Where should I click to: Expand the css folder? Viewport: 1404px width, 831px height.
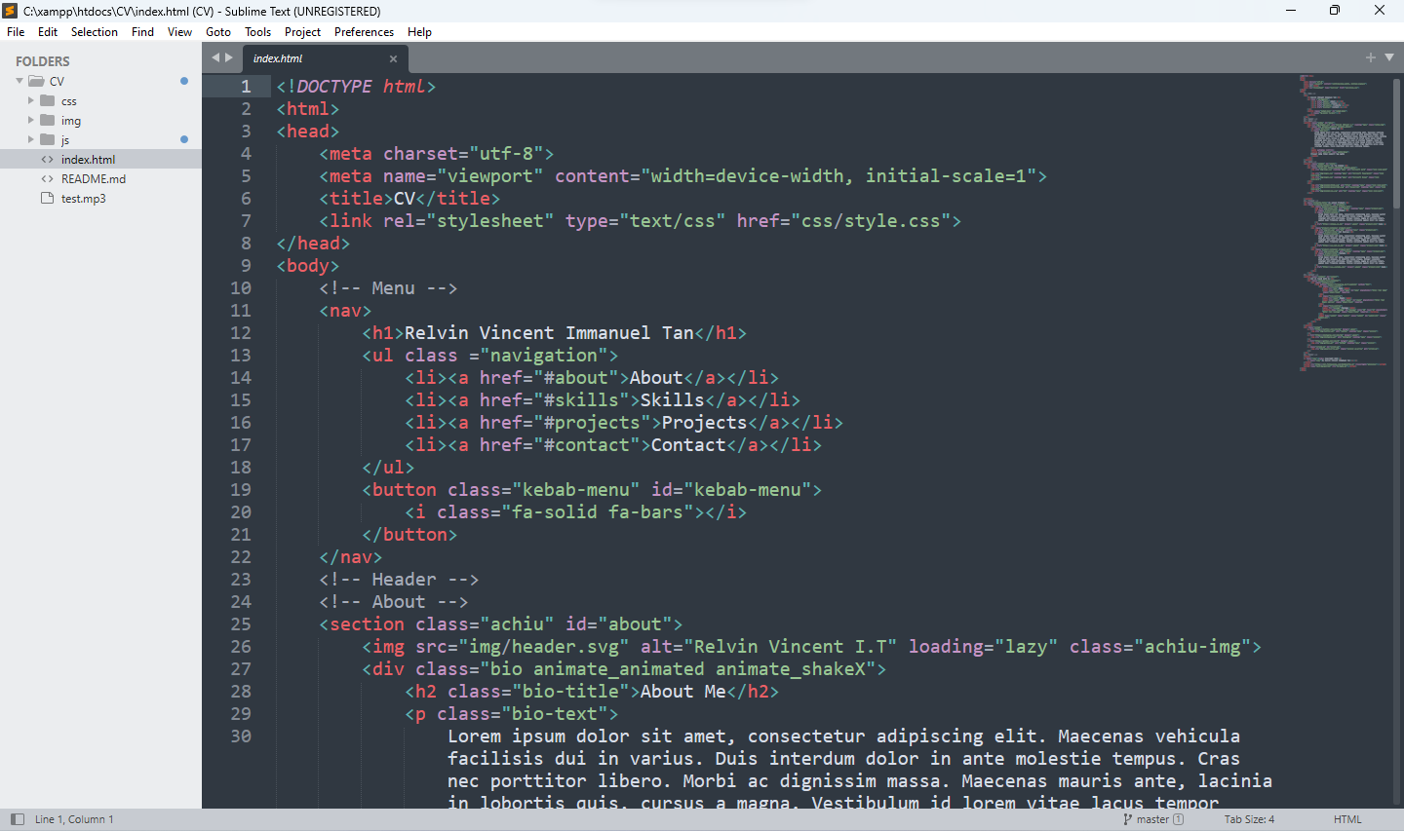(x=31, y=100)
